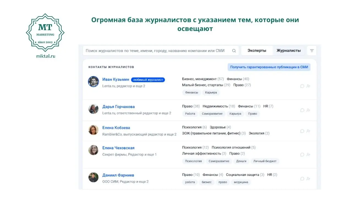Screen dimensions: 352x198
Task: Click the бизнес tag chip
Action: [x=207, y=182]
